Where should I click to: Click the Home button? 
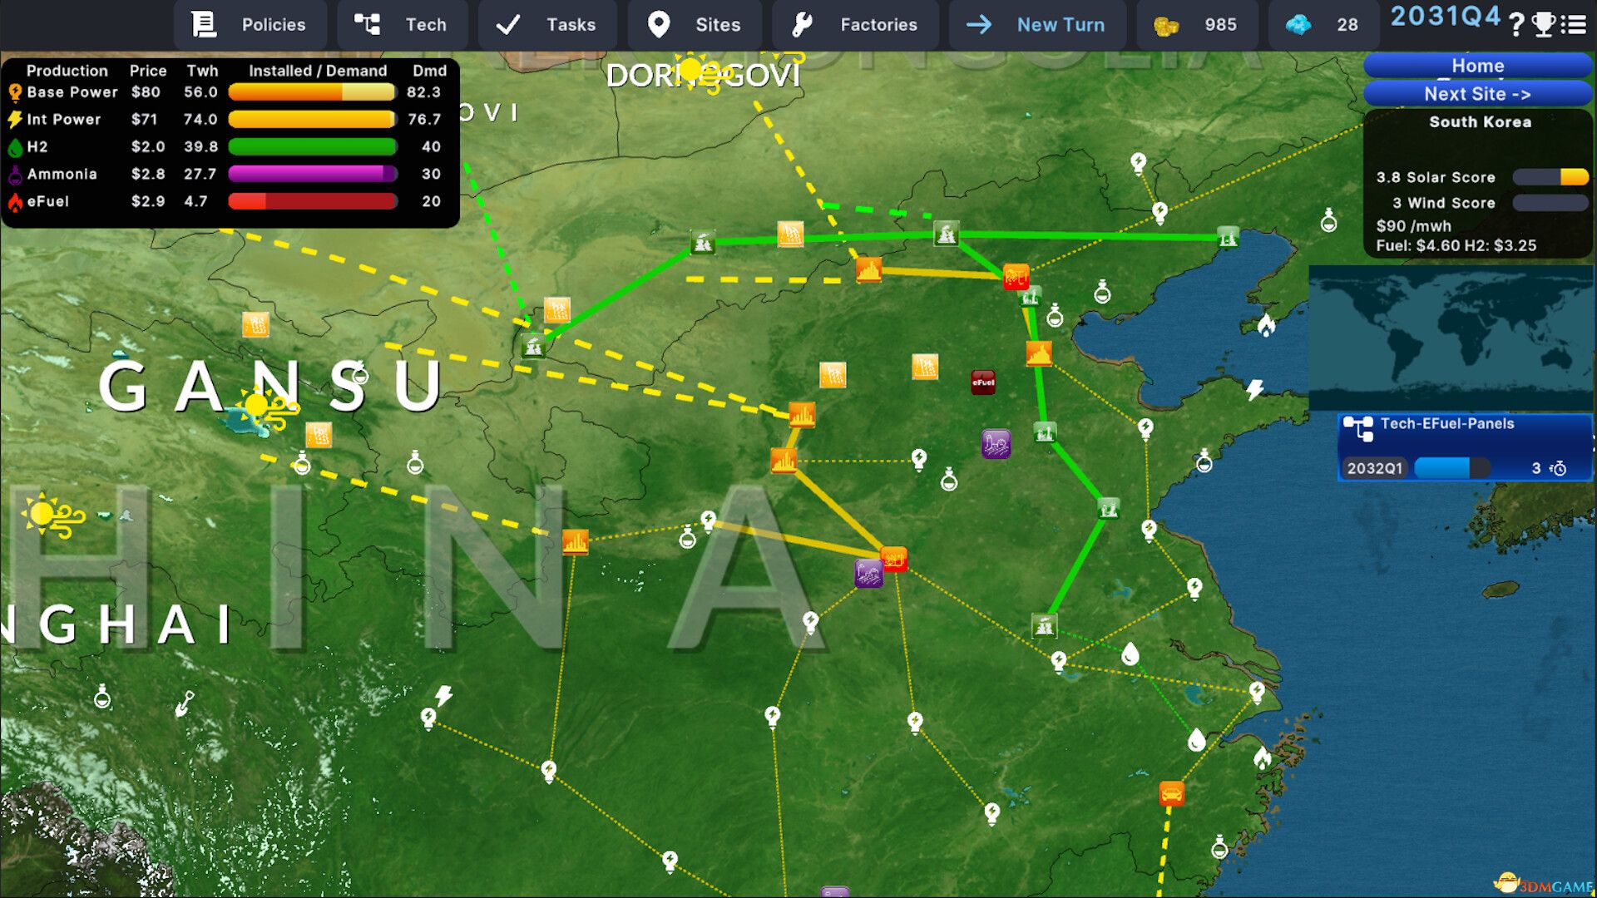coord(1477,66)
